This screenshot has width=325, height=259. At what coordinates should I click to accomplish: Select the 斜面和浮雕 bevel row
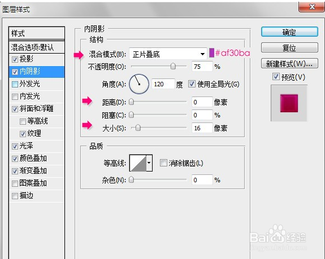click(x=37, y=109)
